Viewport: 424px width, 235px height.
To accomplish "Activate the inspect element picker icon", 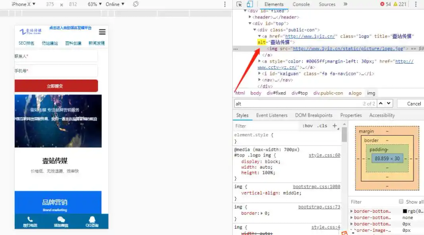I will (240, 4).
